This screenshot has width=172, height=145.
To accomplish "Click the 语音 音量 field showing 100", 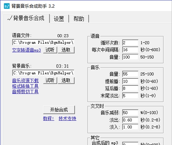I will pos(130,57).
